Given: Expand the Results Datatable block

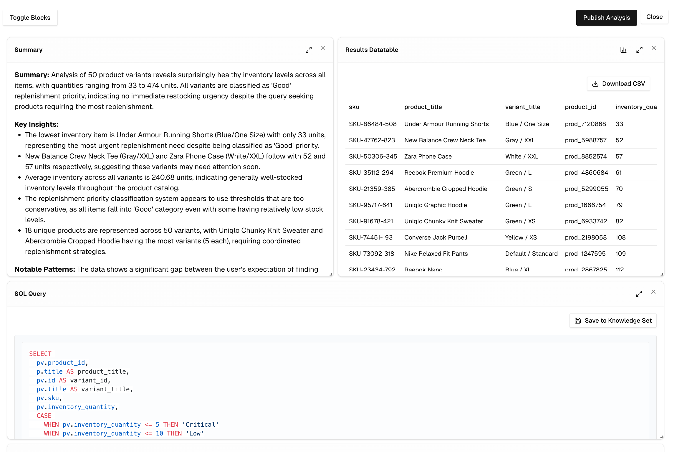Looking at the screenshot, I should coord(639,50).
